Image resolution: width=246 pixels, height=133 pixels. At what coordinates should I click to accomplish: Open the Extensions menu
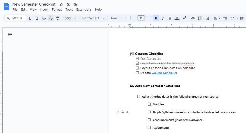84,10
